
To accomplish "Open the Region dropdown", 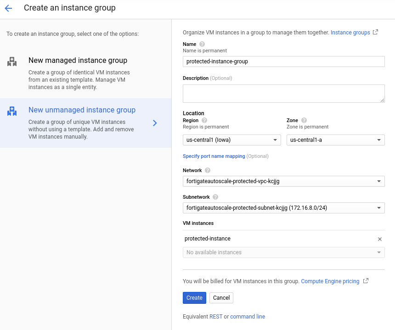I will click(231, 140).
